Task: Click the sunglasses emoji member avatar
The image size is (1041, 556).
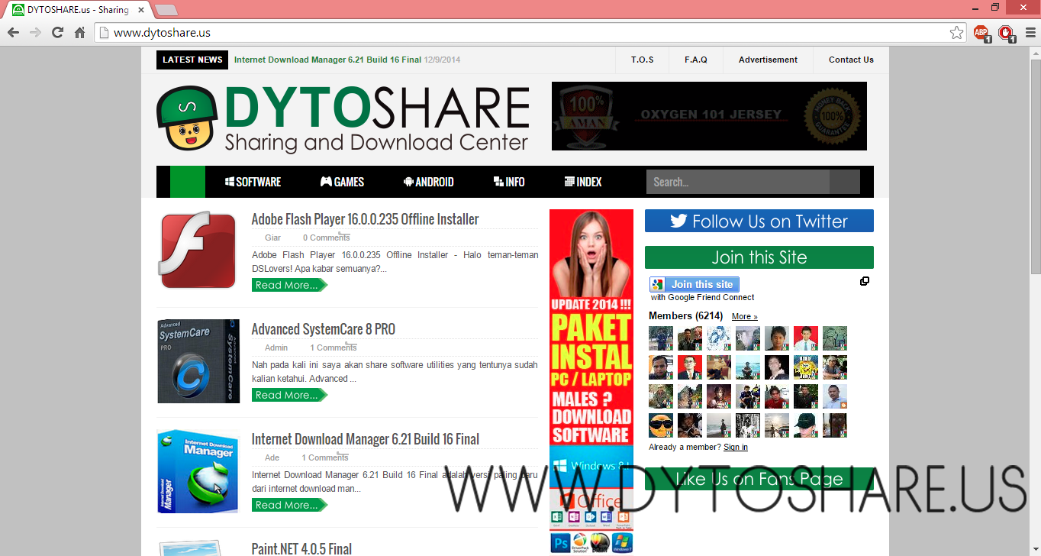Action: (661, 425)
